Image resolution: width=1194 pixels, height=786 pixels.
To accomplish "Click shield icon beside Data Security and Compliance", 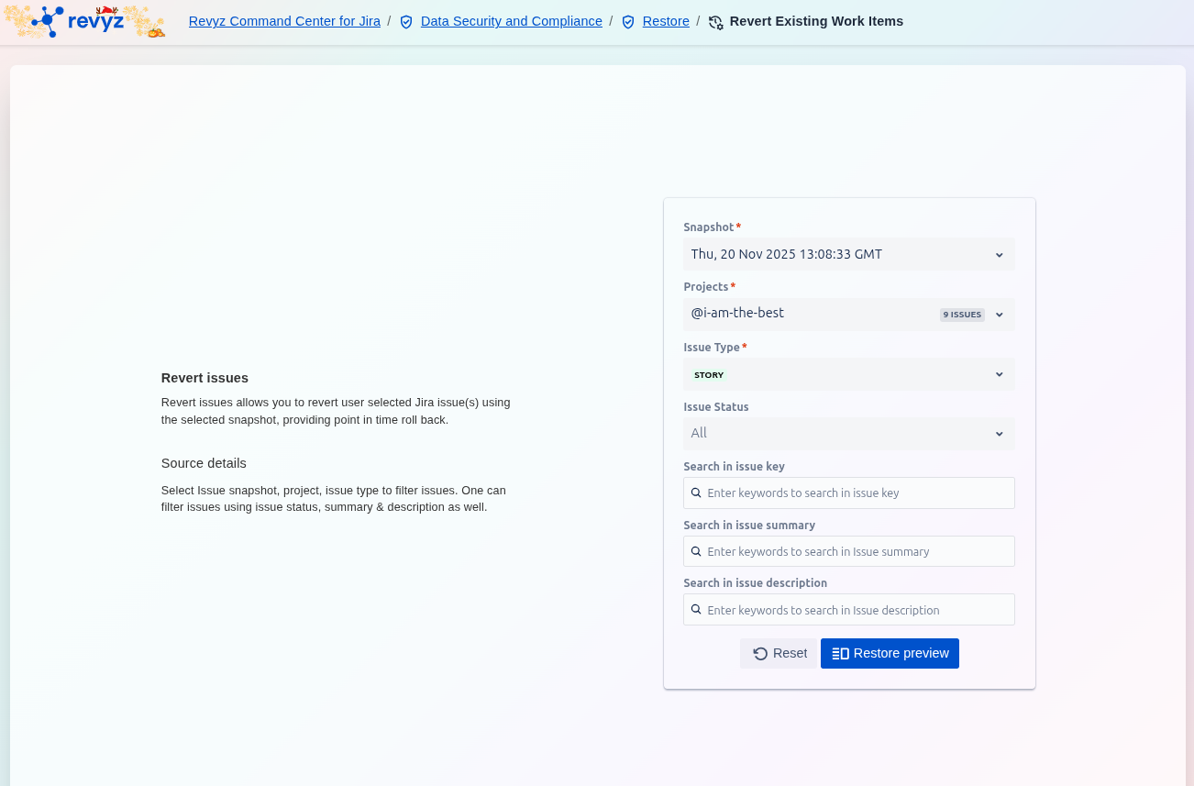I will pos(406,22).
